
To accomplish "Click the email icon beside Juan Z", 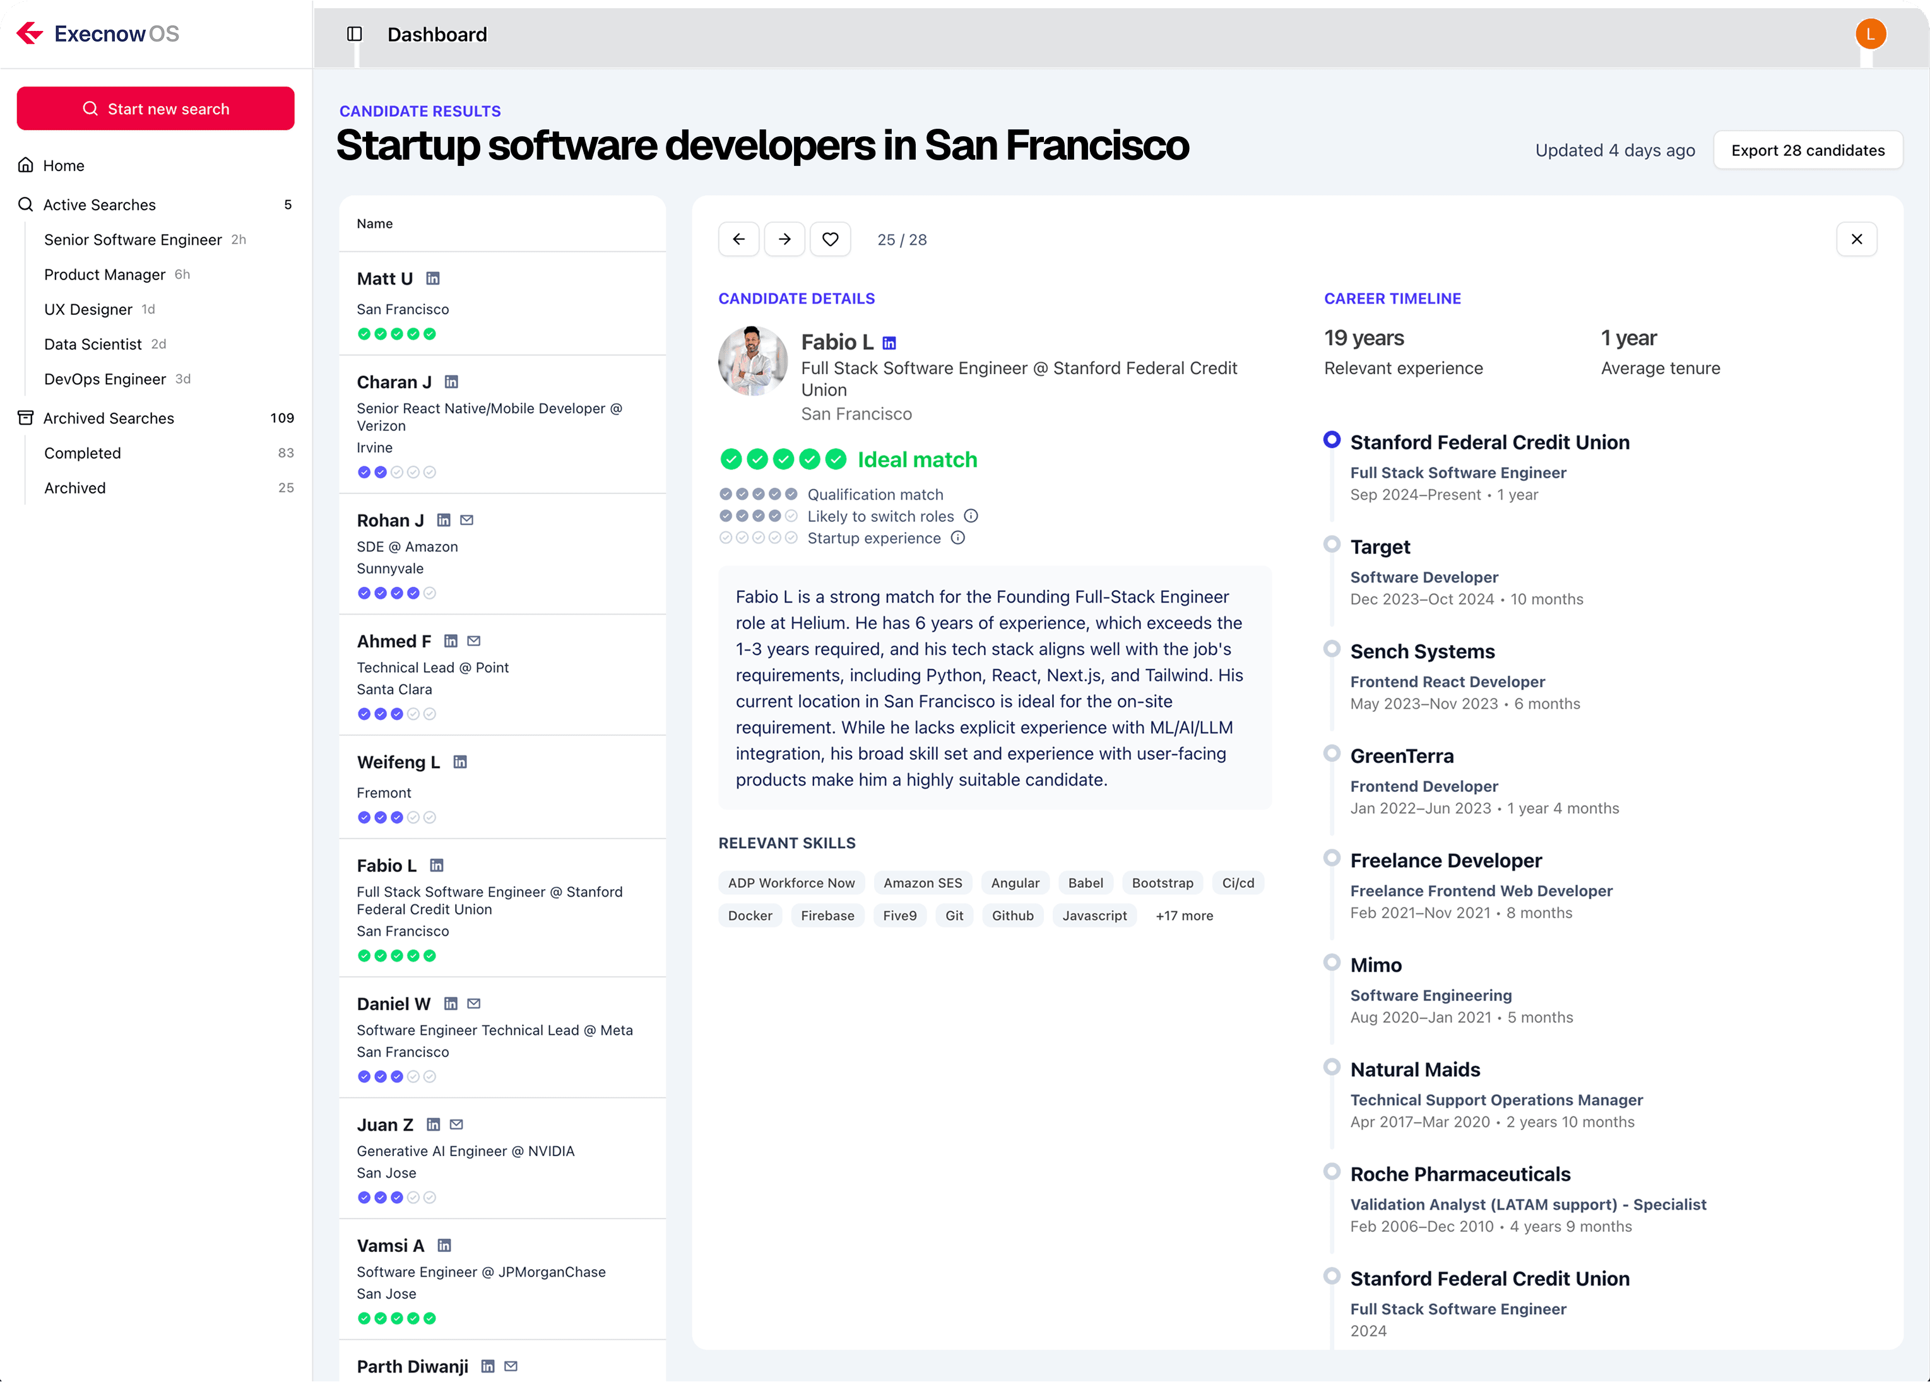I will coord(456,1124).
